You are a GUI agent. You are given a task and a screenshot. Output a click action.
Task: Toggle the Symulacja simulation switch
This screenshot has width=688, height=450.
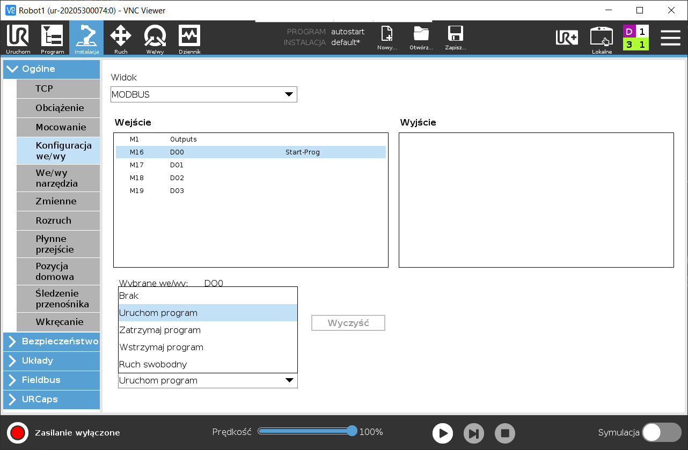[x=662, y=432]
